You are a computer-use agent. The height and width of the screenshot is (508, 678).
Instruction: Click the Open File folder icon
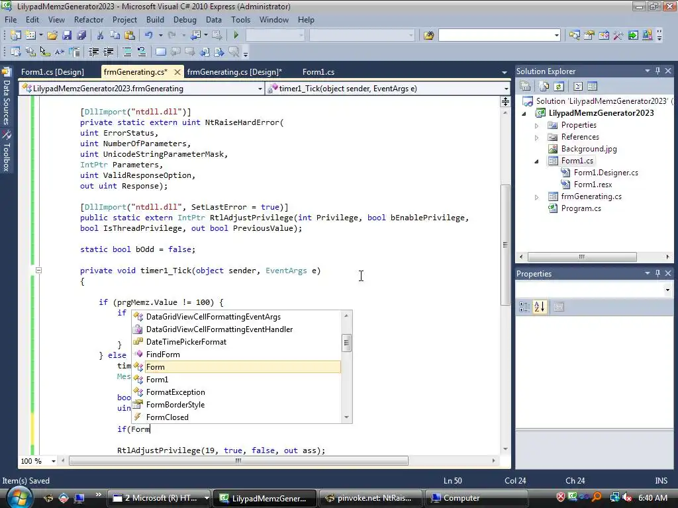[52, 35]
